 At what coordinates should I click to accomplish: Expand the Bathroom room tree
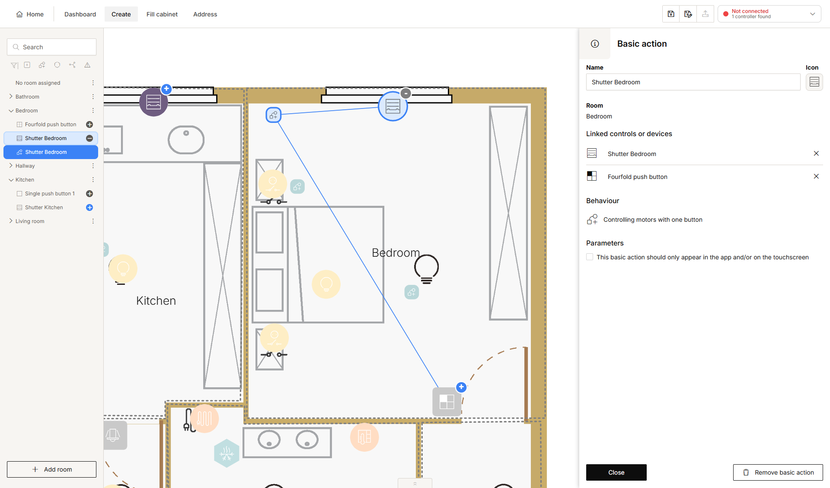coord(11,96)
